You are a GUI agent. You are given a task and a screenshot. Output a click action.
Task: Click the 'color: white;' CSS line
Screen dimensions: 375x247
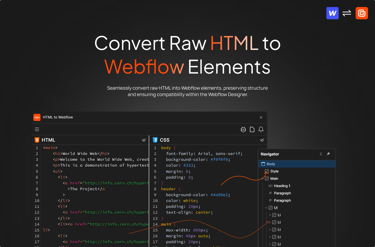[182, 201]
